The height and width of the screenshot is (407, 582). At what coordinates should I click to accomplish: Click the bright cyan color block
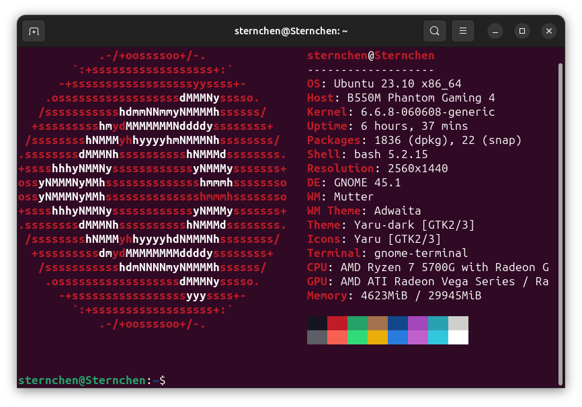point(438,338)
